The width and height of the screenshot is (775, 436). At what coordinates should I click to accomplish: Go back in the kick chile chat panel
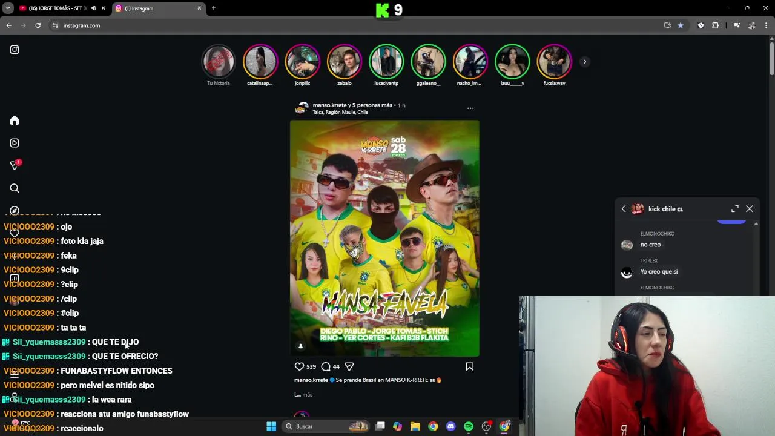pyautogui.click(x=624, y=209)
